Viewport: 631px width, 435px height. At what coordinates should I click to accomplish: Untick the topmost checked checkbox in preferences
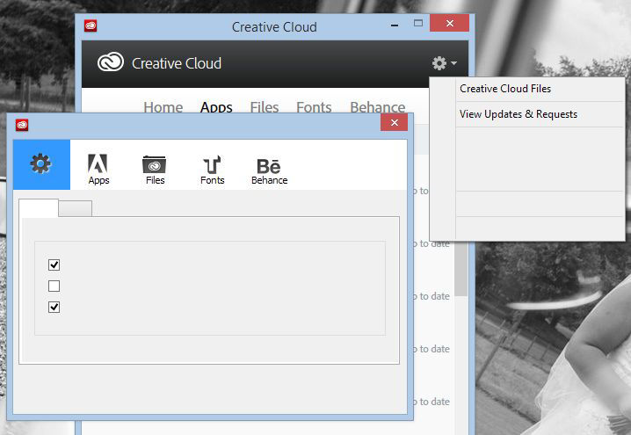[54, 265]
